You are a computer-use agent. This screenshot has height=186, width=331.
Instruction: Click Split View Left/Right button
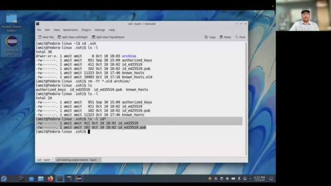(73, 37)
